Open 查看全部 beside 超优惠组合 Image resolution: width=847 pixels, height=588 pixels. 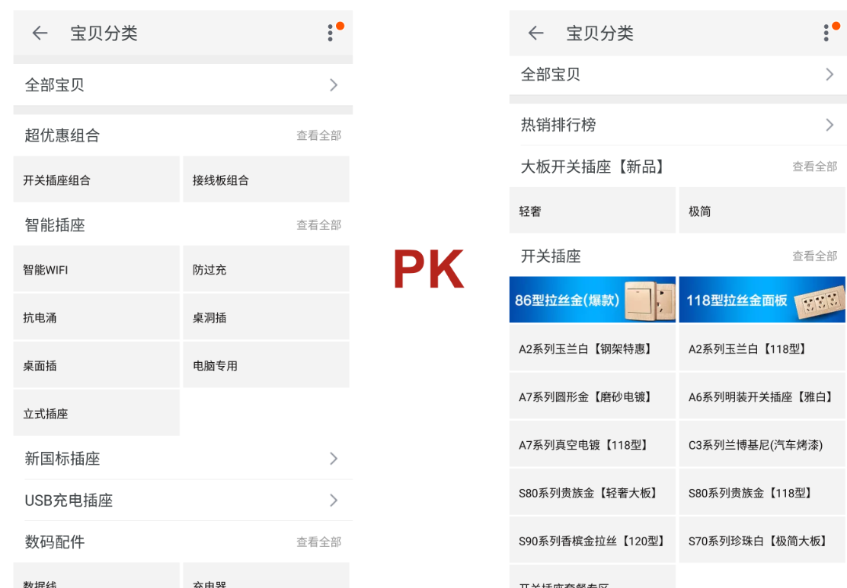coord(319,135)
